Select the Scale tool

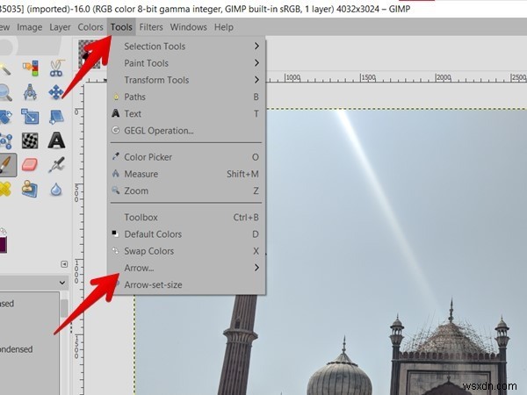coord(30,116)
